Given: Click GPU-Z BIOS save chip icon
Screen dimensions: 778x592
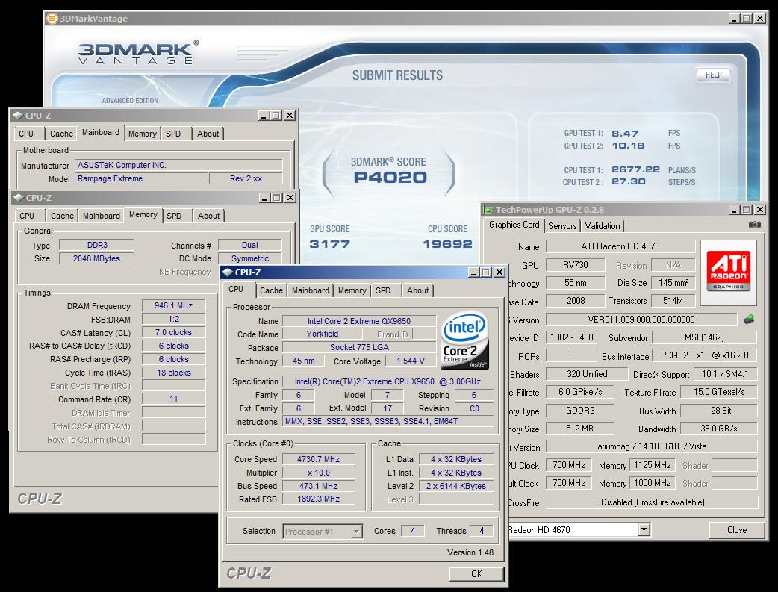Looking at the screenshot, I should (x=749, y=319).
